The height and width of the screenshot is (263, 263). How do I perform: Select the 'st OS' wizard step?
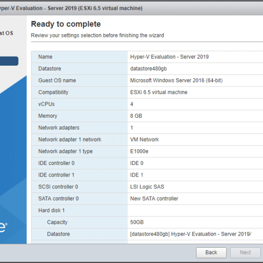tap(7, 33)
